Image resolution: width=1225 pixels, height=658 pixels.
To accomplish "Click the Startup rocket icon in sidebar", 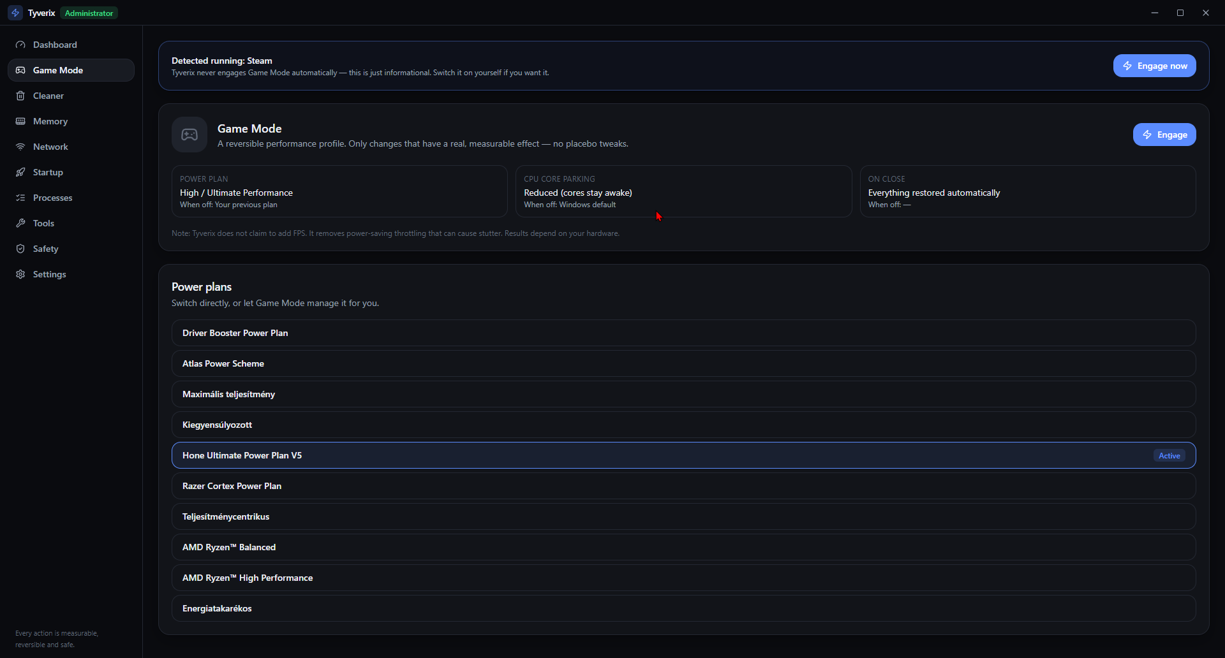I will click(x=20, y=172).
